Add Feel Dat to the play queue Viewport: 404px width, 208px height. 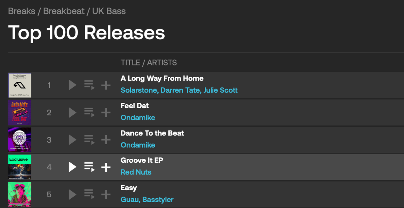tap(89, 112)
